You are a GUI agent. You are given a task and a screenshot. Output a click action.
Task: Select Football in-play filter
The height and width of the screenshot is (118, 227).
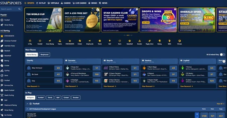[x=41, y=97]
